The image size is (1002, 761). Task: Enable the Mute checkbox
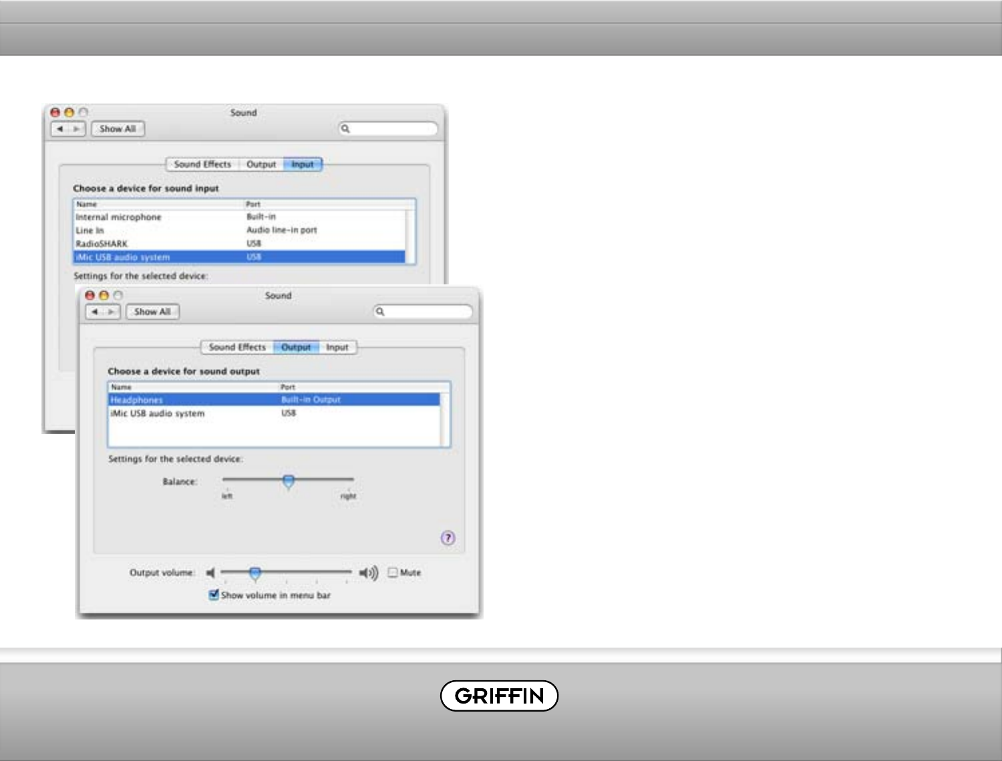[x=393, y=572]
